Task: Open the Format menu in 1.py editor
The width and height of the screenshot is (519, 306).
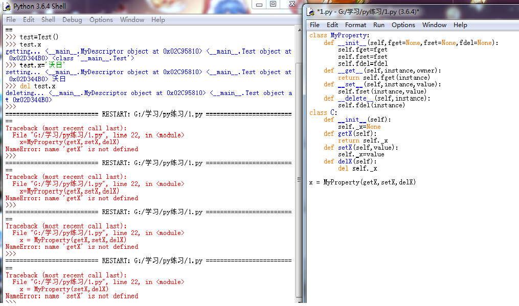Action: tap(355, 25)
